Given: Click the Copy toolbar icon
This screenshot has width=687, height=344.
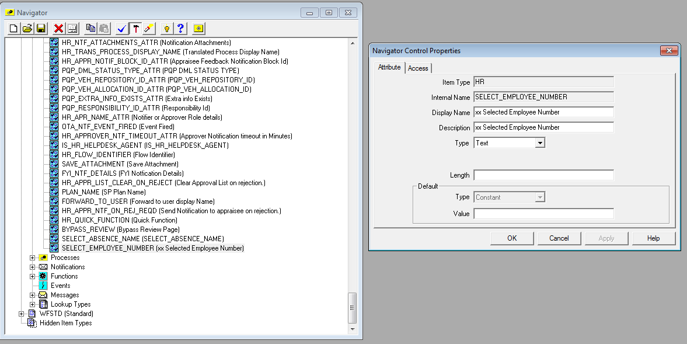Looking at the screenshot, I should tap(90, 29).
